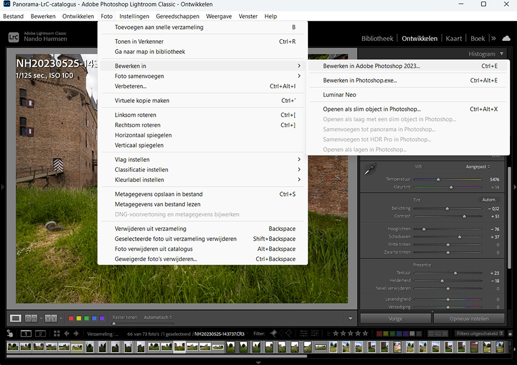Go forward with right arrow in filmstrip
Image resolution: width=517 pixels, height=365 pixels.
[x=76, y=334]
